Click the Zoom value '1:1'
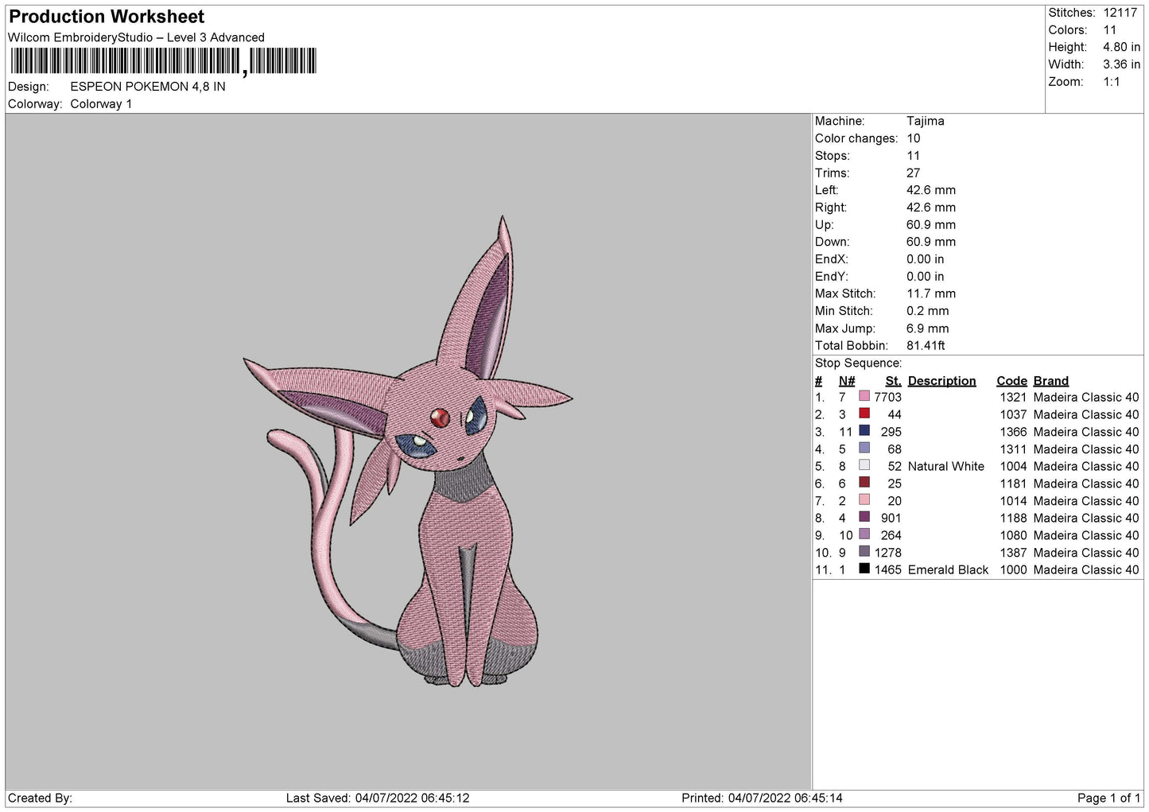1149x812 pixels. point(1112,82)
